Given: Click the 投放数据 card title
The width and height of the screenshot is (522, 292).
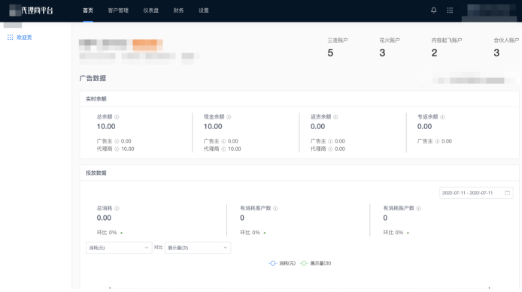Looking at the screenshot, I should click(x=96, y=173).
